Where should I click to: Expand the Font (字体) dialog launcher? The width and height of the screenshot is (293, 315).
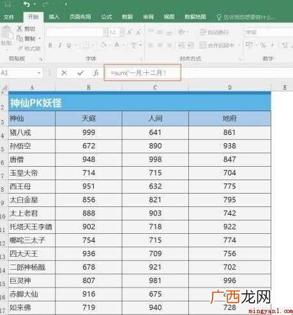pos(141,59)
